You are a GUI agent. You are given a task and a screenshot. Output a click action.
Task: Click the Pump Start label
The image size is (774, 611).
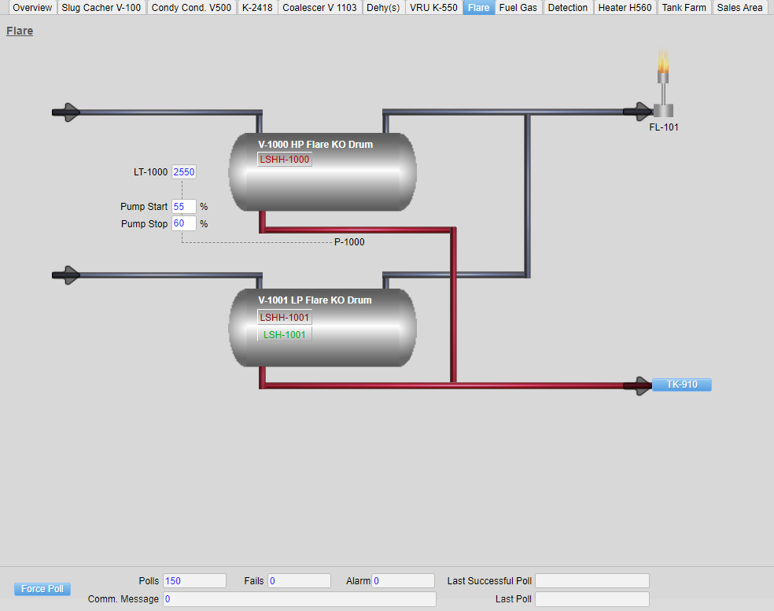144,207
